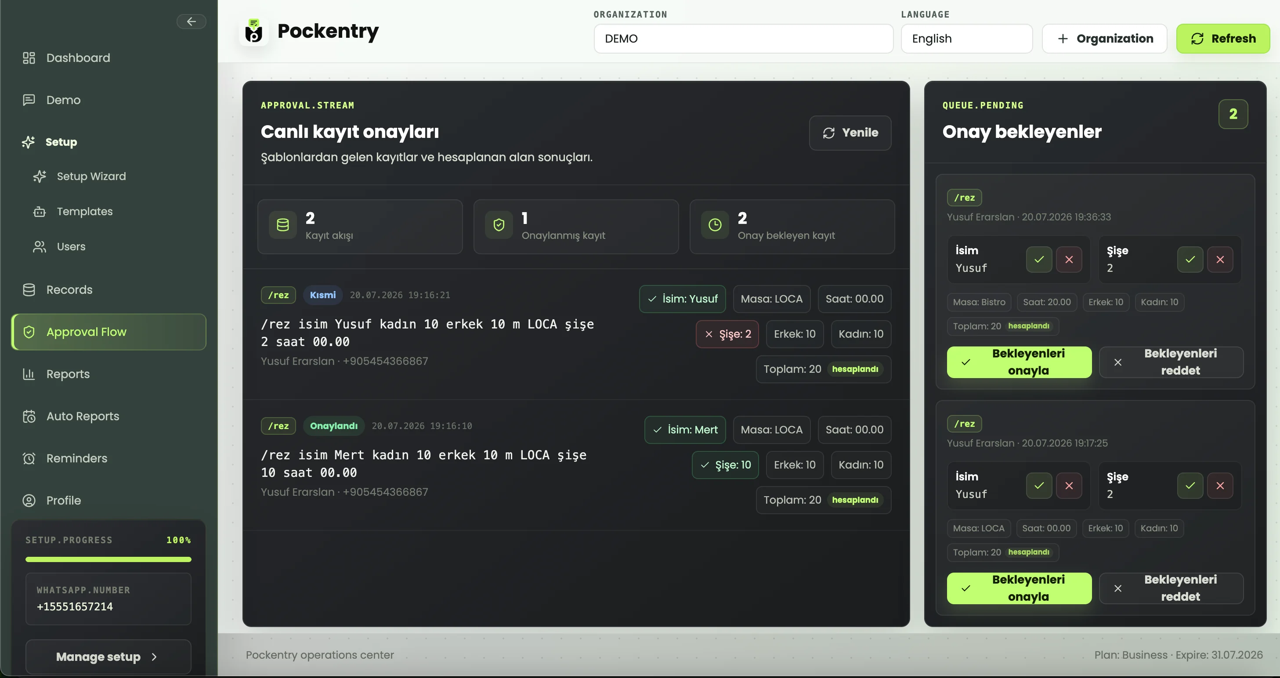Click the İsim: Yusuf approved chip
This screenshot has width=1280, height=678.
click(x=682, y=299)
